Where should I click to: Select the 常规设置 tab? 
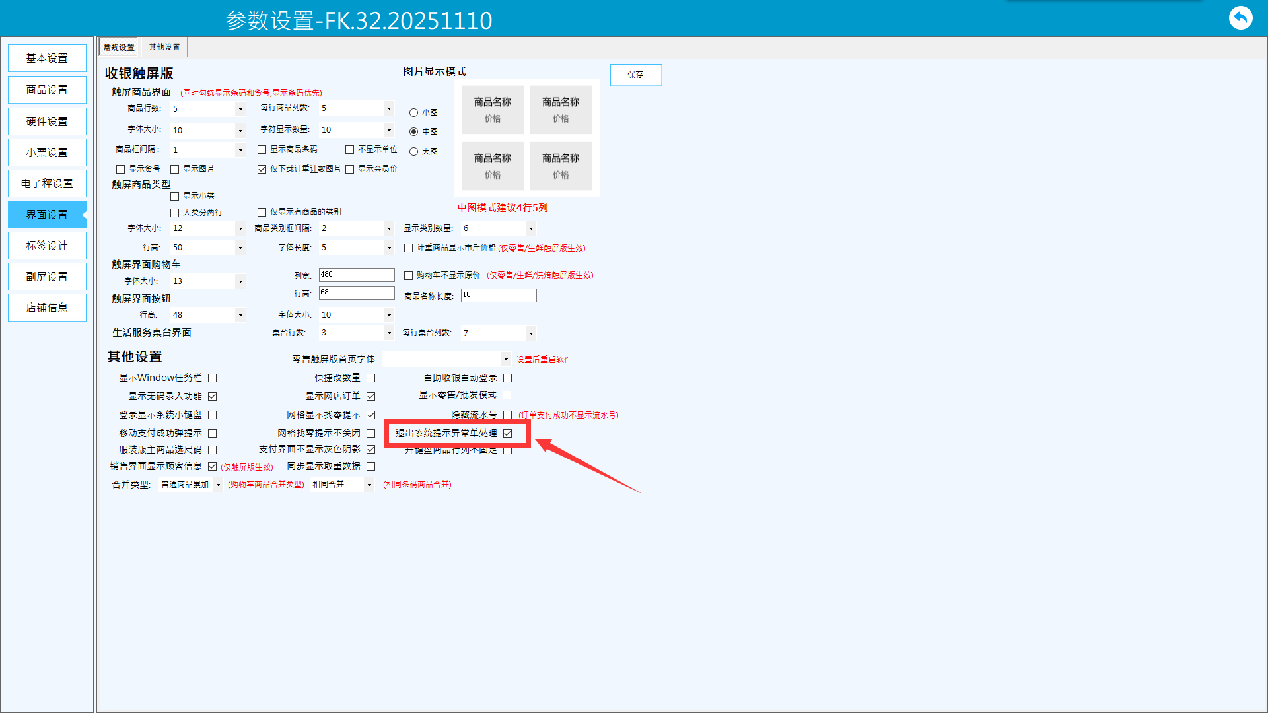pyautogui.click(x=119, y=48)
